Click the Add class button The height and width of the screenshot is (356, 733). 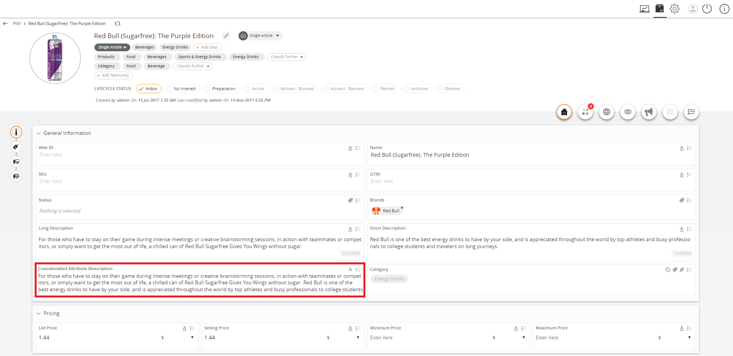(x=207, y=47)
